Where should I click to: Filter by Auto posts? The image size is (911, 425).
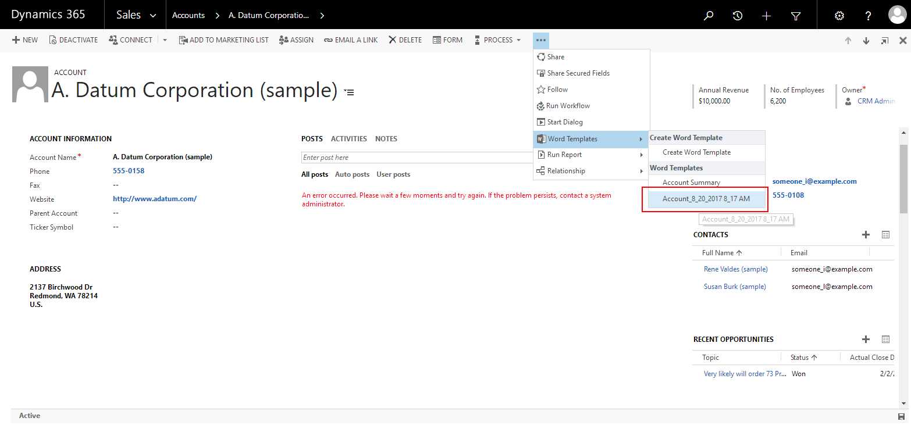click(x=352, y=174)
